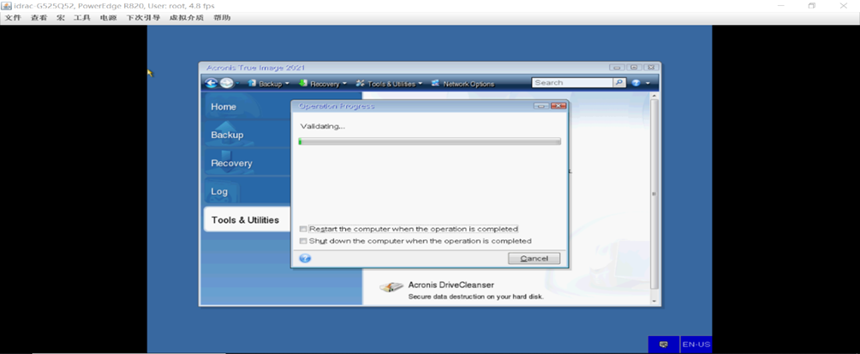
Task: Expand the Recovery toolbar dropdown arrow
Action: click(344, 84)
